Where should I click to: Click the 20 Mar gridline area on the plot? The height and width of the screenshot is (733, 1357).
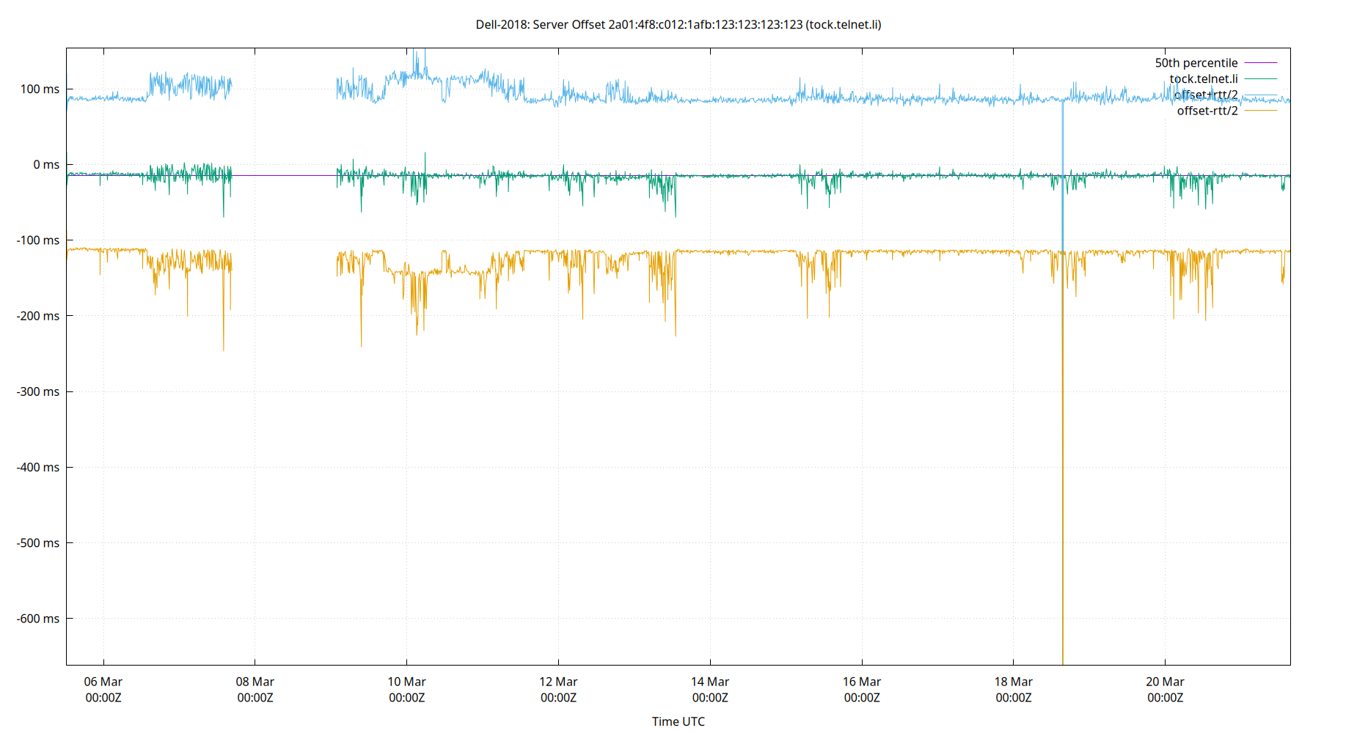click(x=1164, y=366)
